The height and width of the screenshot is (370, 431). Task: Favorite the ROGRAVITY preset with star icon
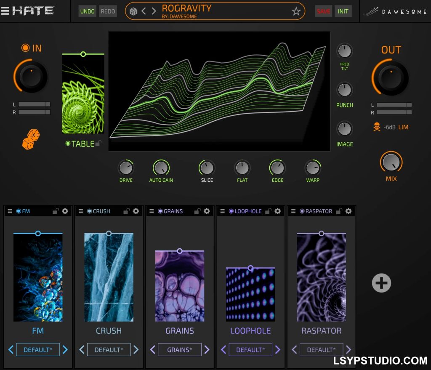pyautogui.click(x=296, y=11)
